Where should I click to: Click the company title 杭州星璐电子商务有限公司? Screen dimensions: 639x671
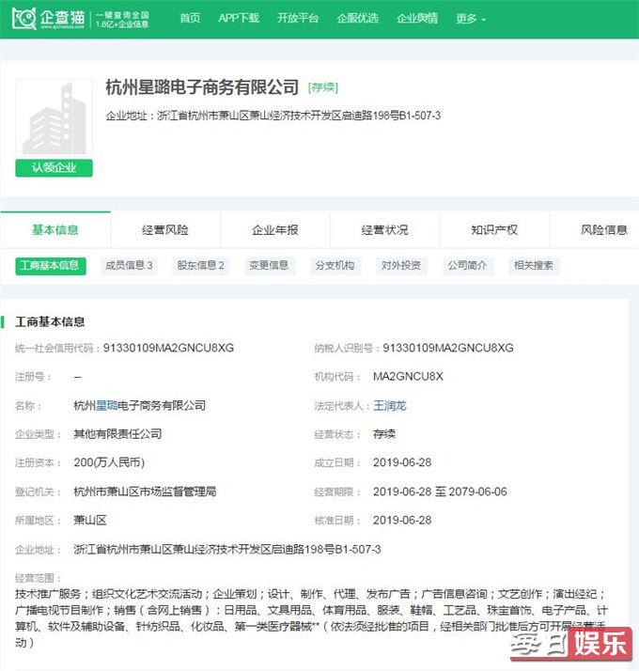point(202,87)
